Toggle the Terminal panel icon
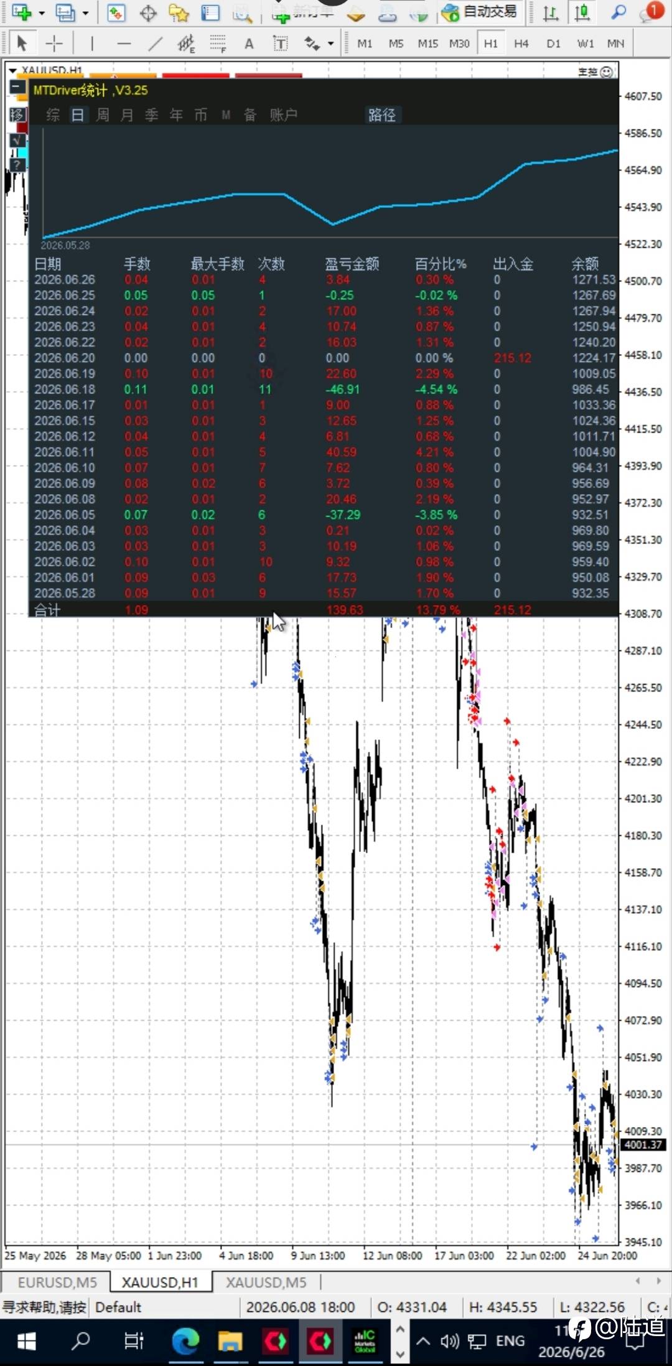The width and height of the screenshot is (672, 1366). tap(210, 12)
